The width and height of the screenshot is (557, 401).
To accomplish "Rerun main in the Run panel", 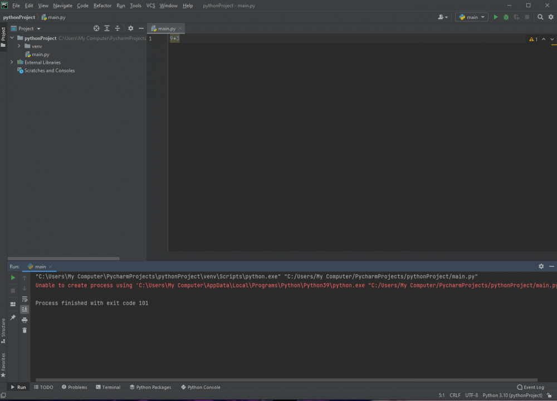I will (x=13, y=278).
